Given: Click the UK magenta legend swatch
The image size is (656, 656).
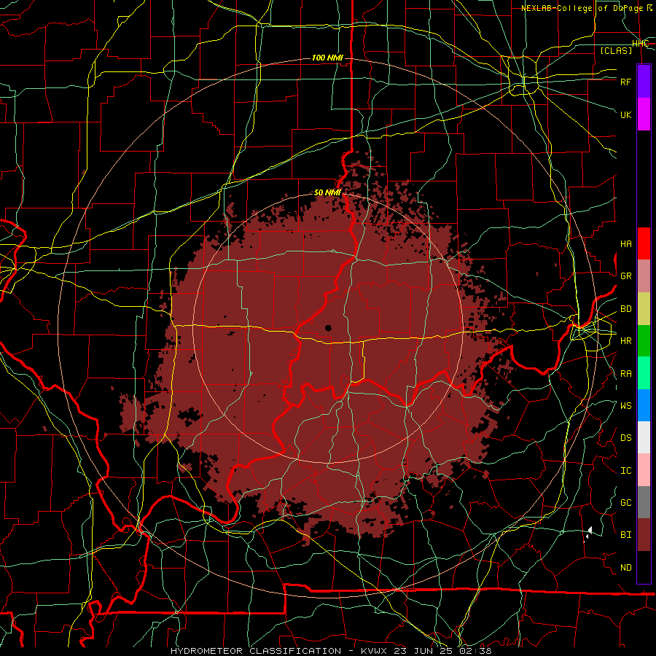Looking at the screenshot, I should [644, 114].
